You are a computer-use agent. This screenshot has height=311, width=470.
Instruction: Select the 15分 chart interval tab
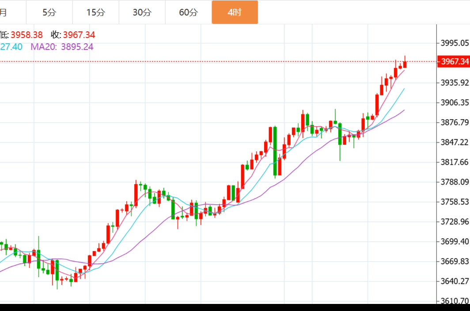tap(96, 12)
